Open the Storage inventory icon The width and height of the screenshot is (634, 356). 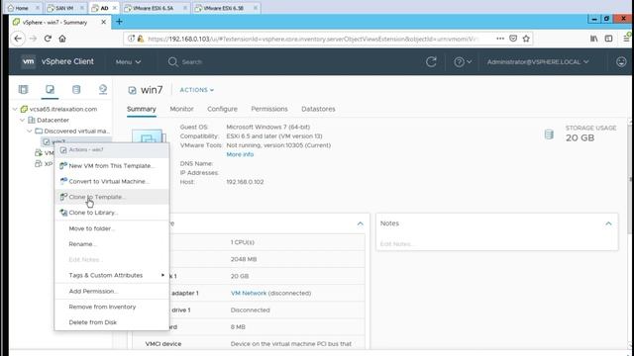click(x=76, y=89)
